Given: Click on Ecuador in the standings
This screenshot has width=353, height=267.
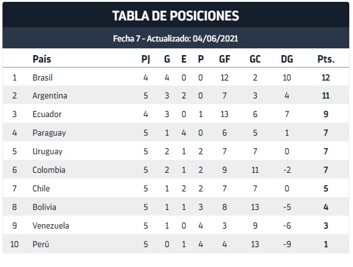Looking at the screenshot, I should 47,114.
